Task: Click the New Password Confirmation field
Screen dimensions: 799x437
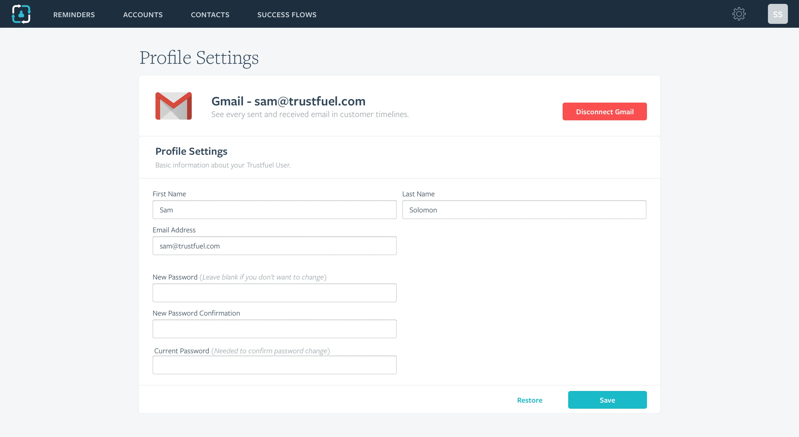Action: pos(274,329)
